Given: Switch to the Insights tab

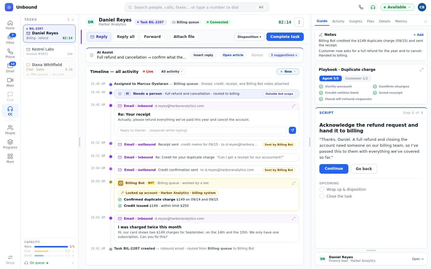Looking at the screenshot, I should pos(356,22).
